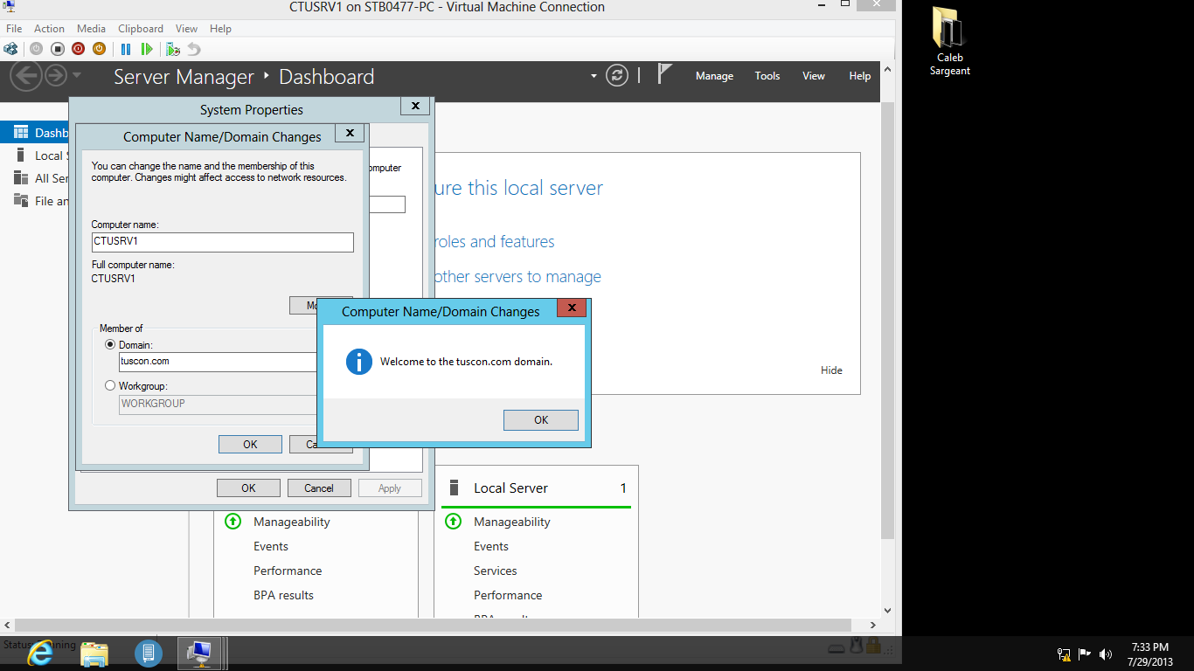1194x671 pixels.
Task: Pause the virtual machine
Action: pos(126,49)
